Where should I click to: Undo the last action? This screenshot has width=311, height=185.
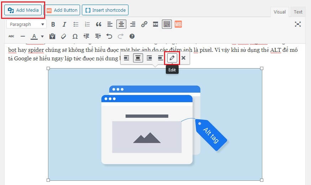109,36
